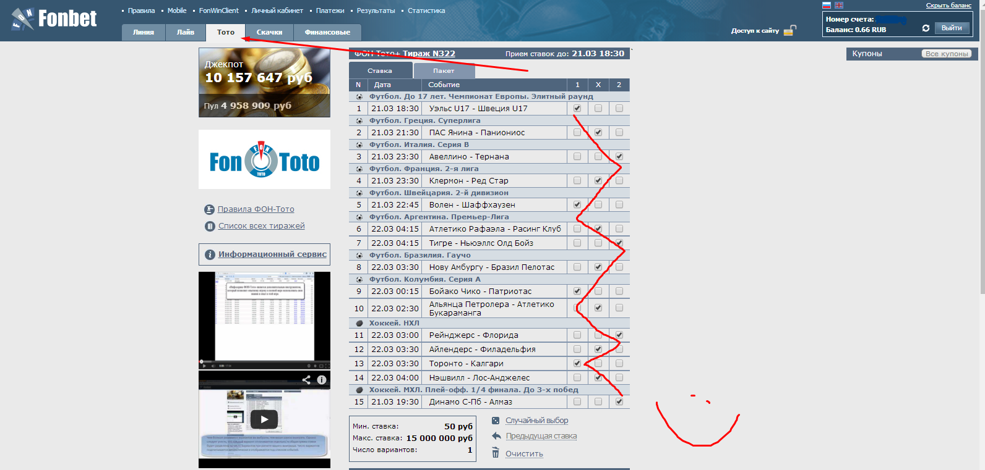
Task: Open FonWinClient in top menu
Action: pos(219,10)
